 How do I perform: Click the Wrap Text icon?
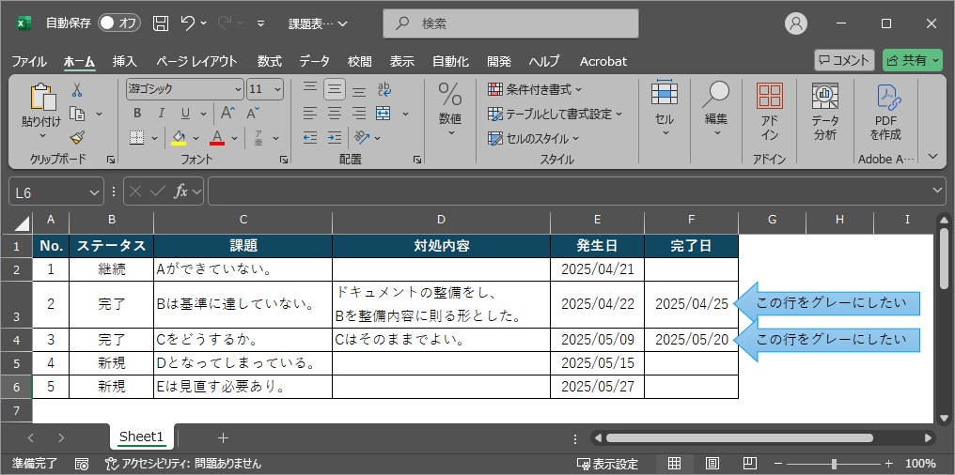(384, 90)
